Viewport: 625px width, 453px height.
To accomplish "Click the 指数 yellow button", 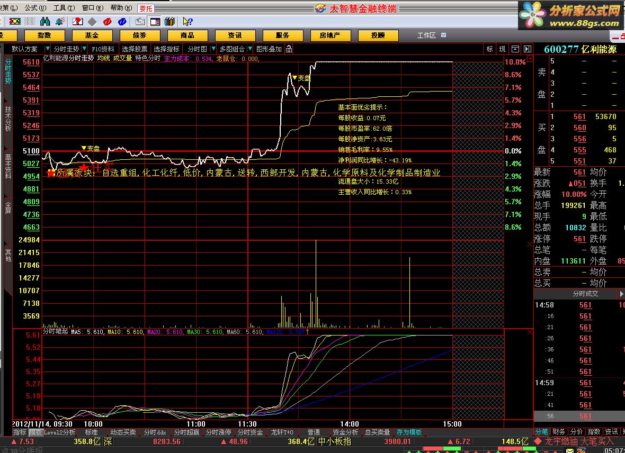I will pos(44,35).
